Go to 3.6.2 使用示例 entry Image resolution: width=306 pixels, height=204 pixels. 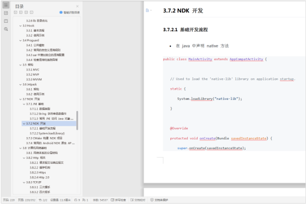[x=35, y=94]
